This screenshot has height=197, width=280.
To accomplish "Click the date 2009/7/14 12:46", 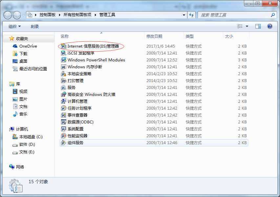I will [162, 143].
